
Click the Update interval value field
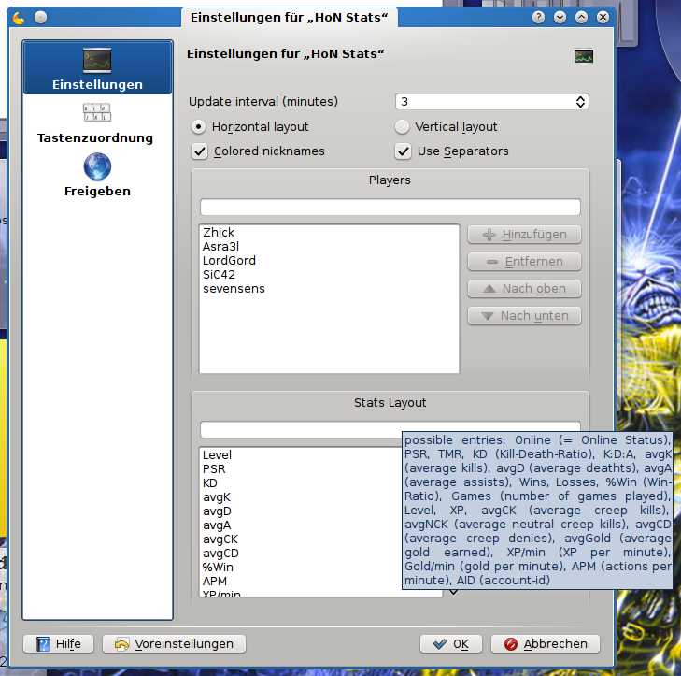click(x=484, y=102)
